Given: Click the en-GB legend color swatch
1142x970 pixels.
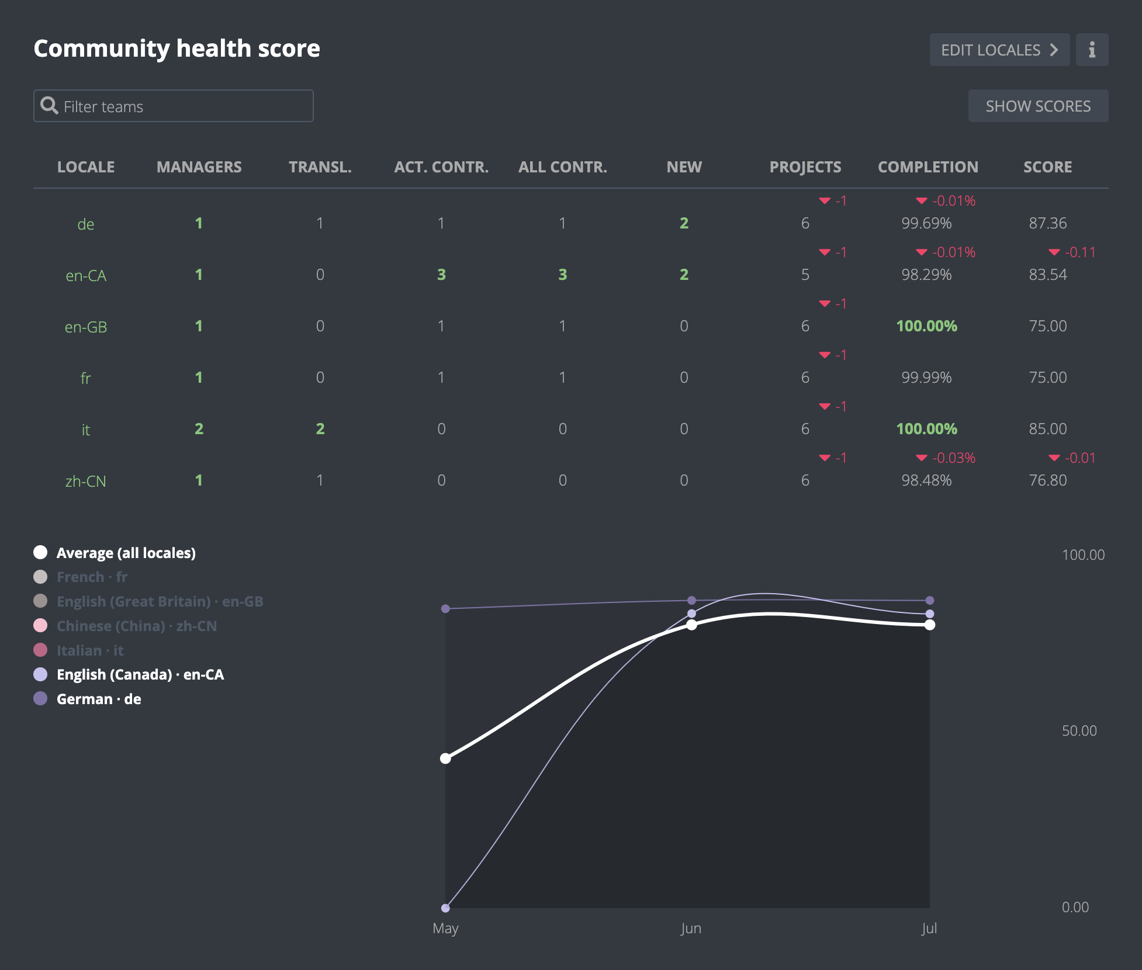Looking at the screenshot, I should click(40, 601).
